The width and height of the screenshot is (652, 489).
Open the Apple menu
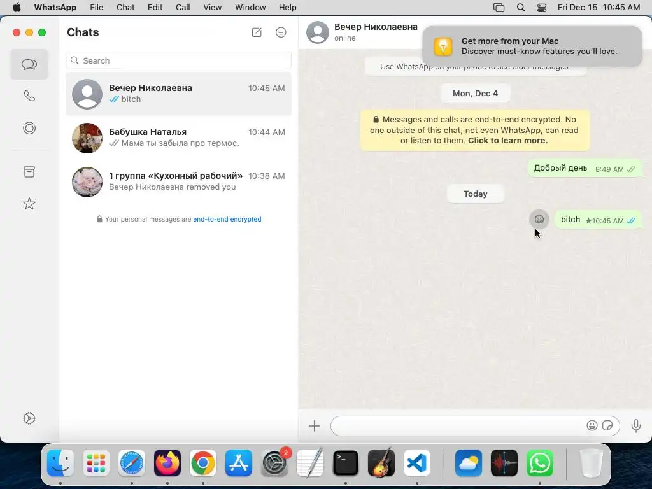point(17,8)
